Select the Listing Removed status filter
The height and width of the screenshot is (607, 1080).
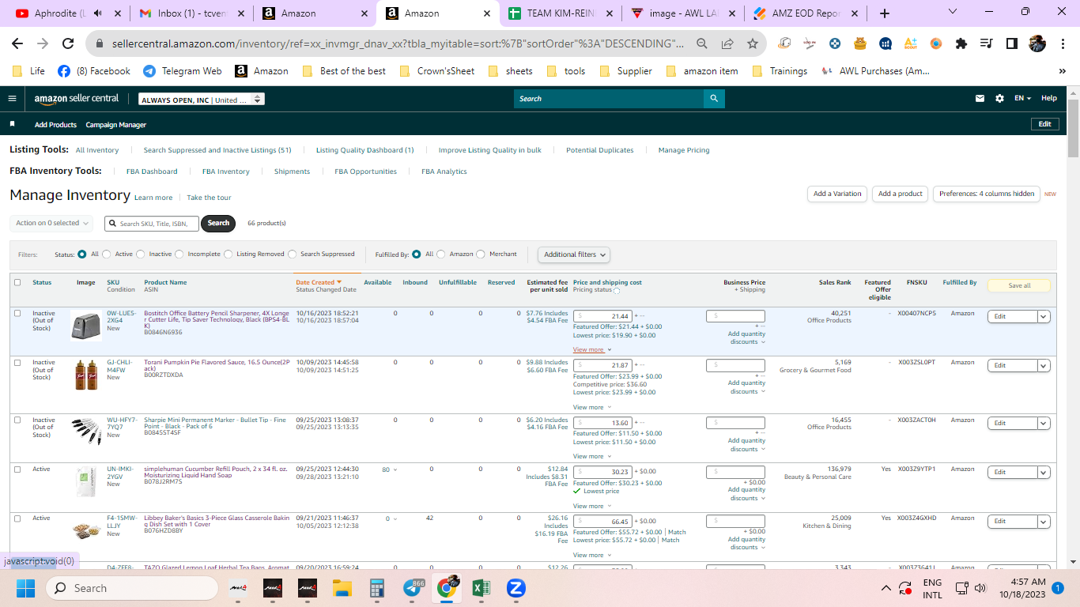(x=228, y=254)
